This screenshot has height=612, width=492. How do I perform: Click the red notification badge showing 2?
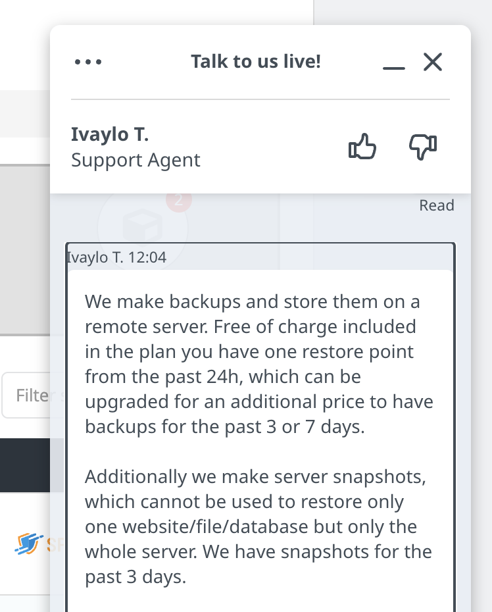(x=179, y=201)
